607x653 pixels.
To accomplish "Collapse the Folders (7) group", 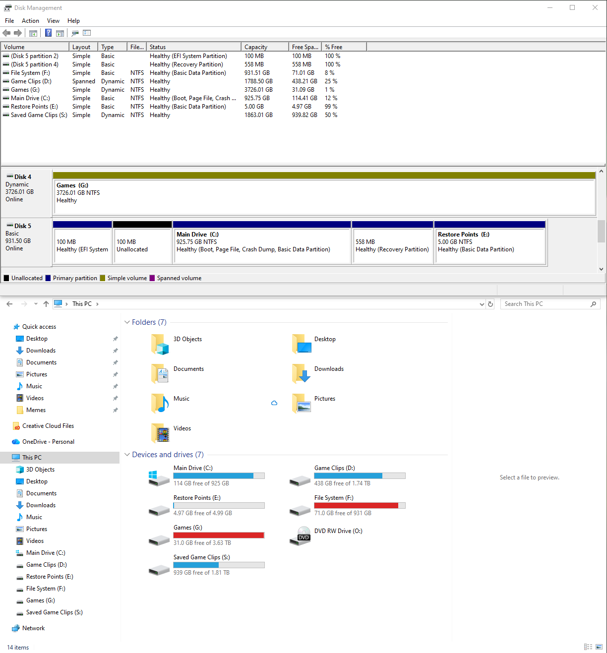I will (127, 322).
